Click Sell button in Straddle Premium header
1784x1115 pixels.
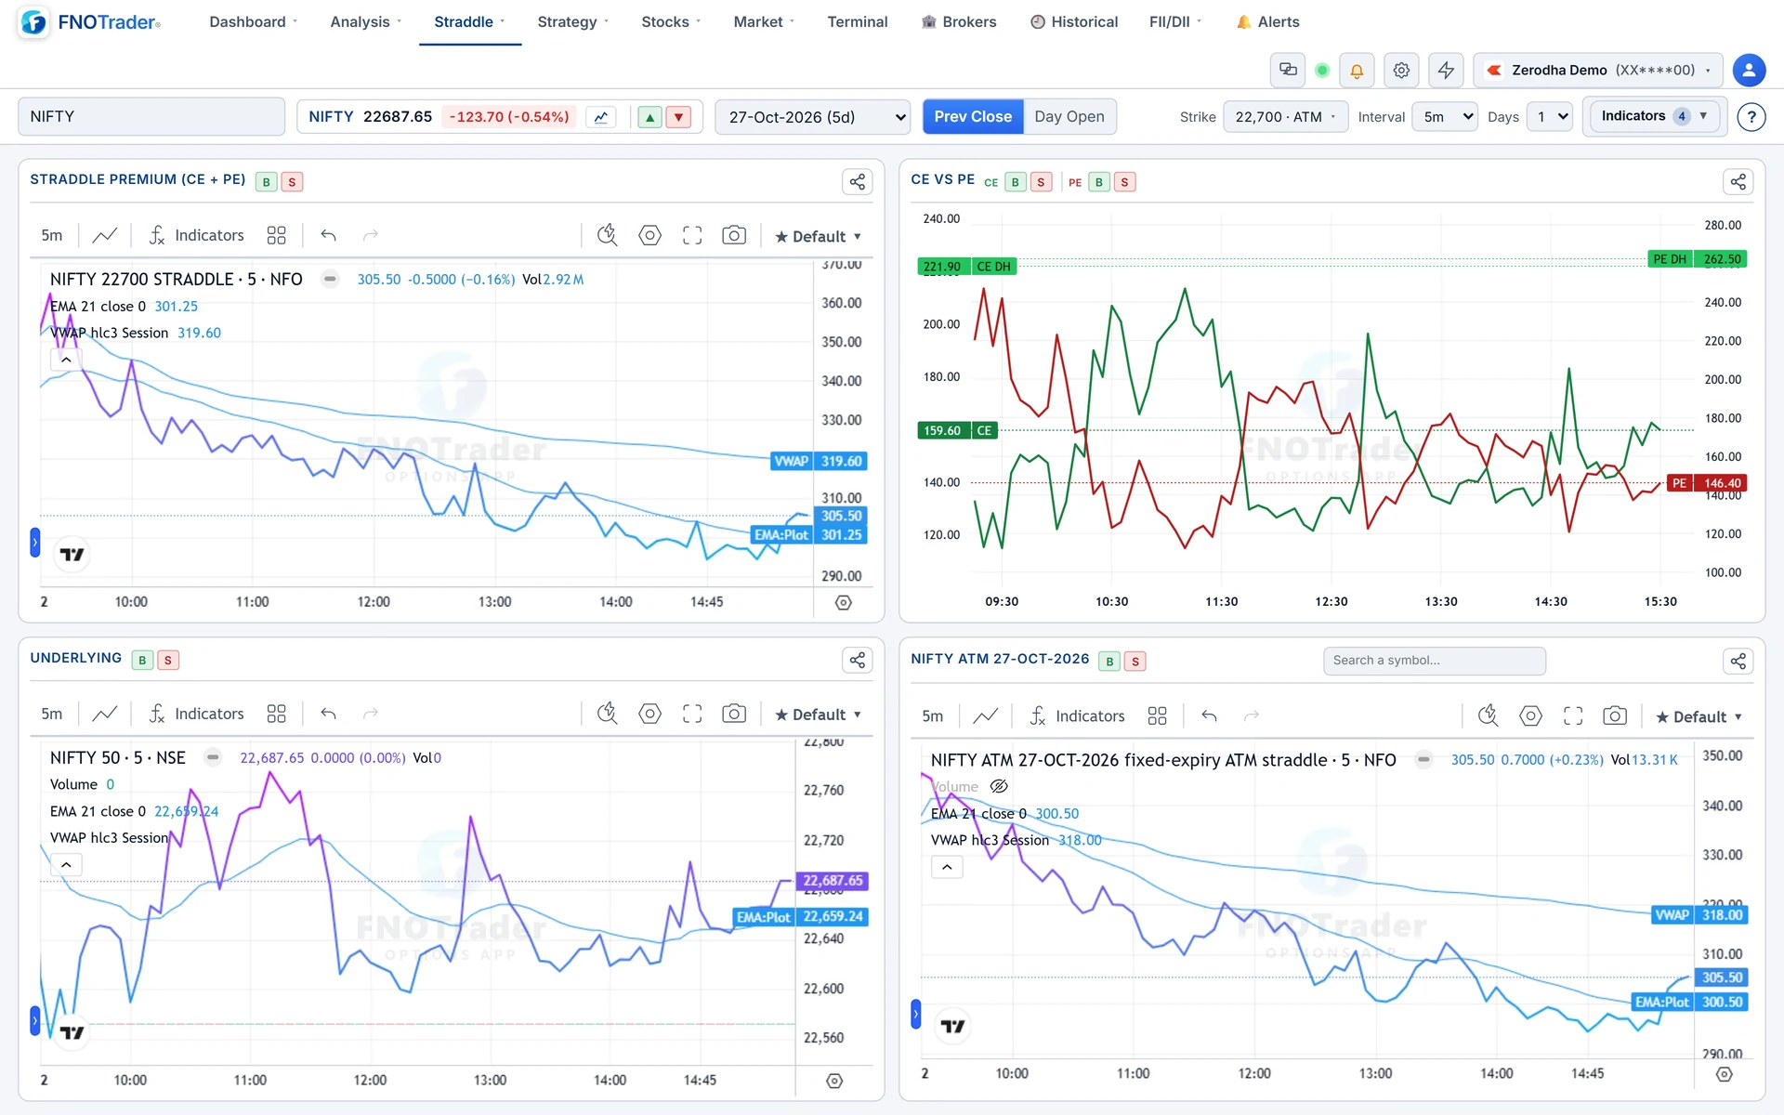[292, 182]
